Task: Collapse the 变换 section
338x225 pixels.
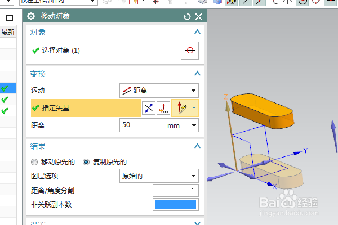Action: [197, 74]
